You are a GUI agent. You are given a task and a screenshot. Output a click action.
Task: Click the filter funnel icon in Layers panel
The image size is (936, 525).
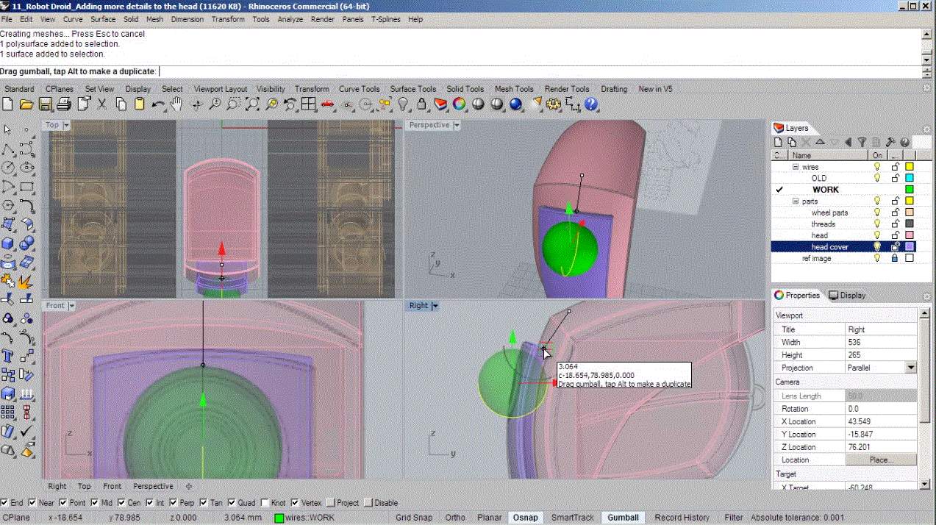click(862, 142)
